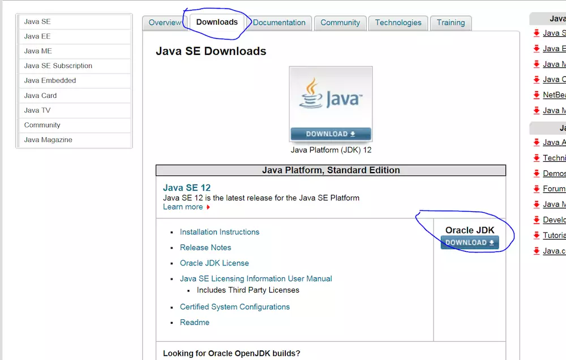The height and width of the screenshot is (360, 566).
Task: Open Community in the left sidebar menu
Action: (x=74, y=125)
